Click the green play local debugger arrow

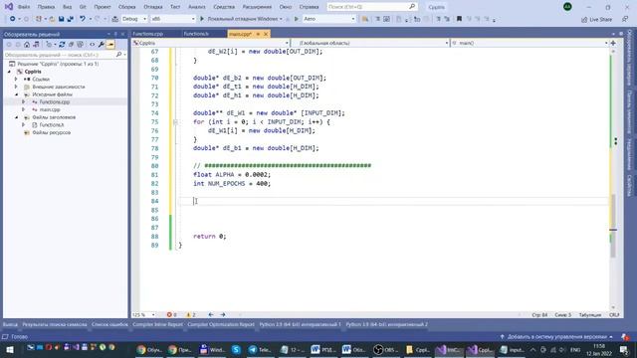202,19
